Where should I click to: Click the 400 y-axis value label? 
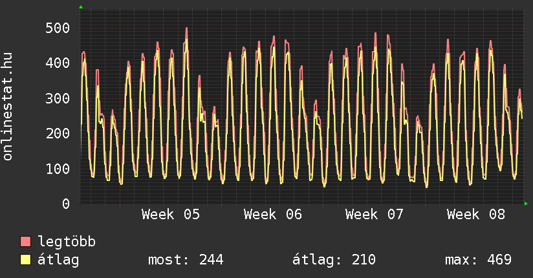click(x=58, y=63)
